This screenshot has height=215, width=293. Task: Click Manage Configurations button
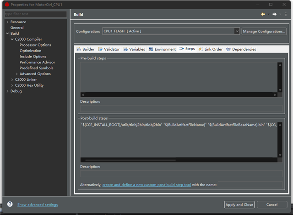coord(264,31)
